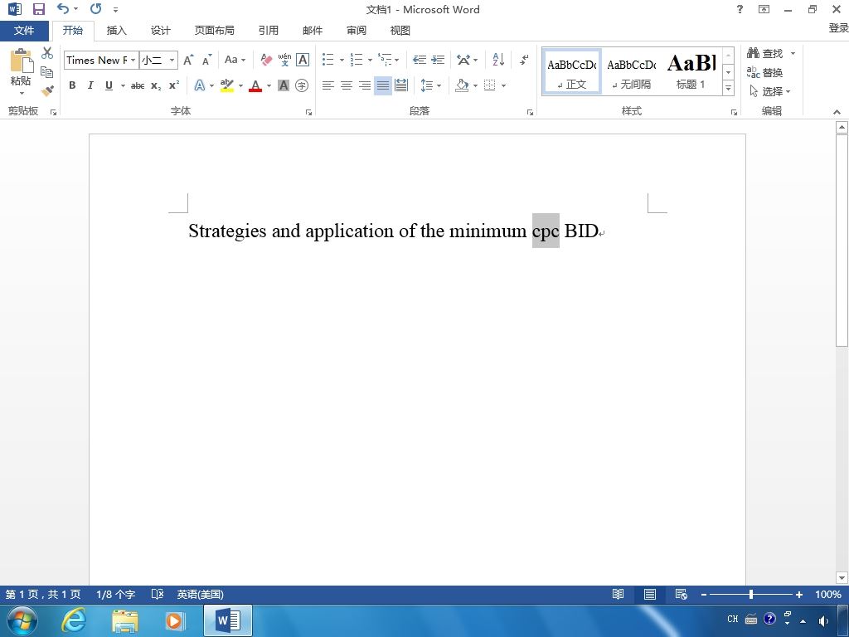Screen dimensions: 849x637
Task: Copy the selection to the clipboard
Action: [47, 72]
